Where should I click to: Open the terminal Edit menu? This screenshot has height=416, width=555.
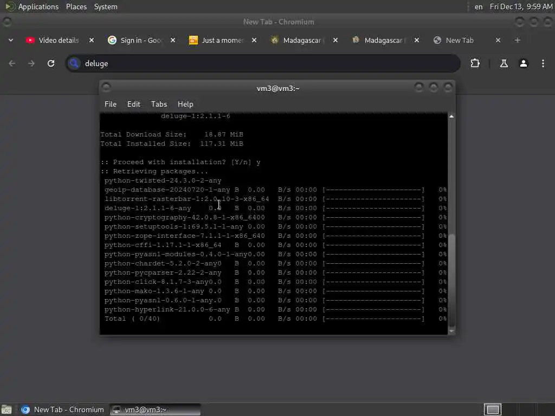pos(134,104)
